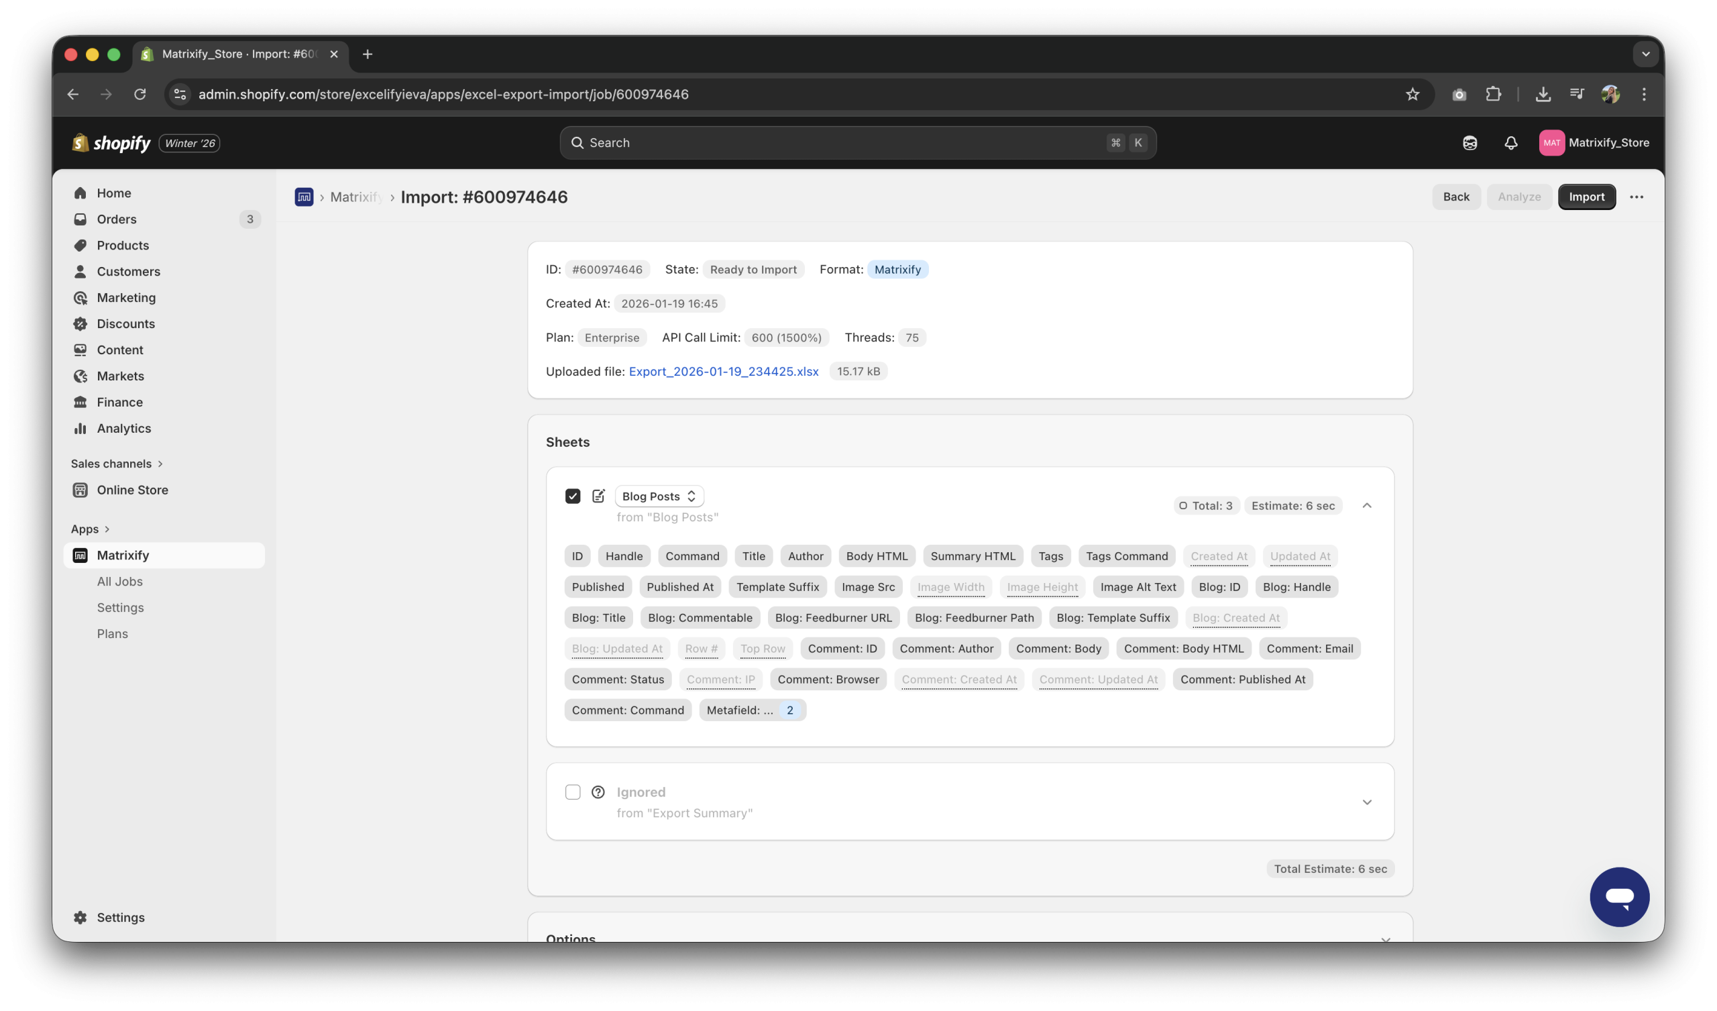Download the uploaded Export xlsx file
The height and width of the screenshot is (1011, 1717).
point(723,372)
